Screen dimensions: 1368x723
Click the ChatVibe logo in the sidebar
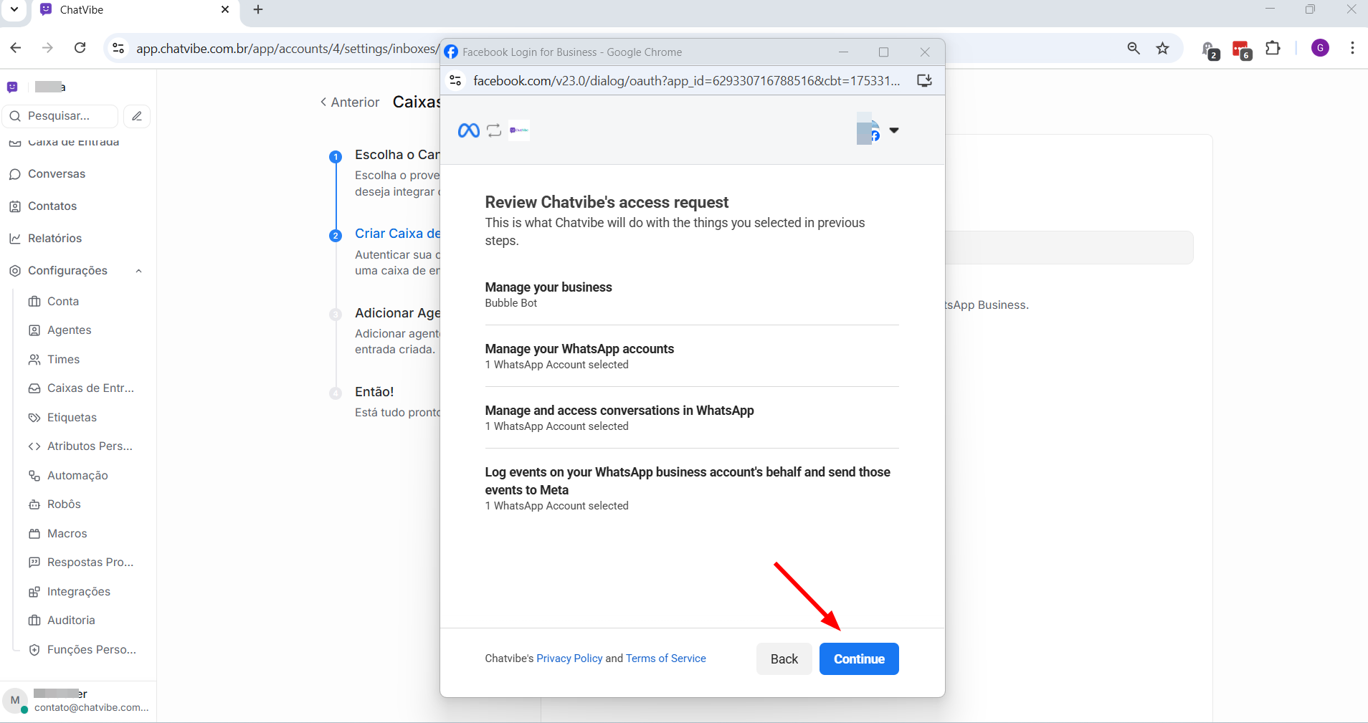[12, 87]
